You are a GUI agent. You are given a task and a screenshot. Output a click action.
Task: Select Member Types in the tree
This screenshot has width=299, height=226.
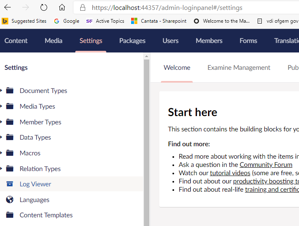coord(41,122)
